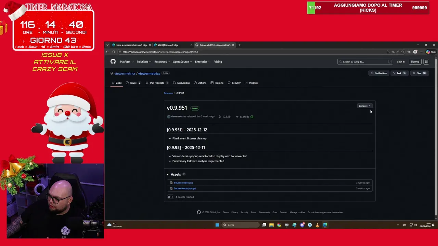Expand the Open Source menu
438x246 pixels.
(182, 62)
